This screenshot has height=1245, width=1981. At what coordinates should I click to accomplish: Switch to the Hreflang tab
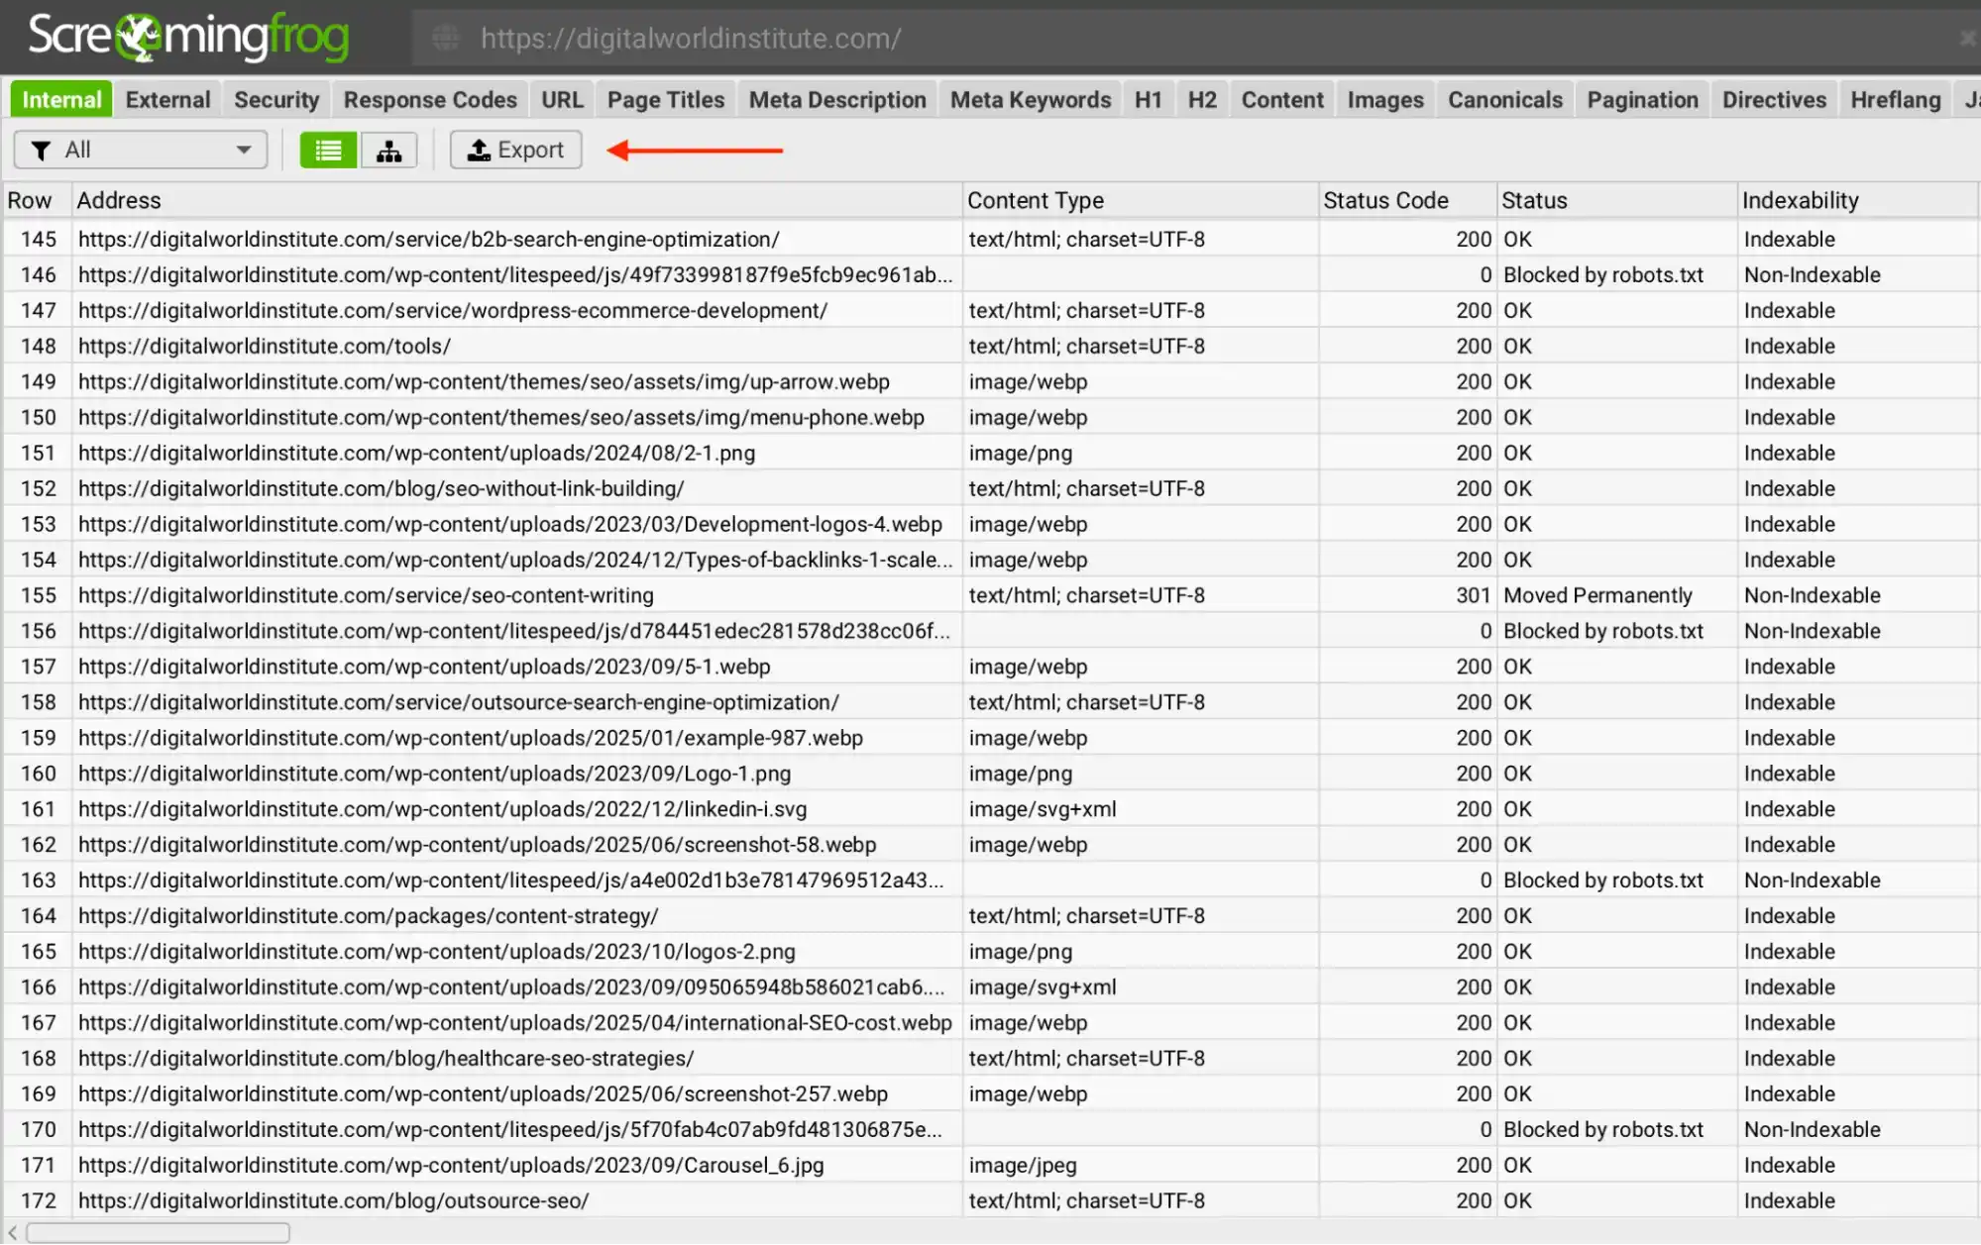click(x=1894, y=98)
